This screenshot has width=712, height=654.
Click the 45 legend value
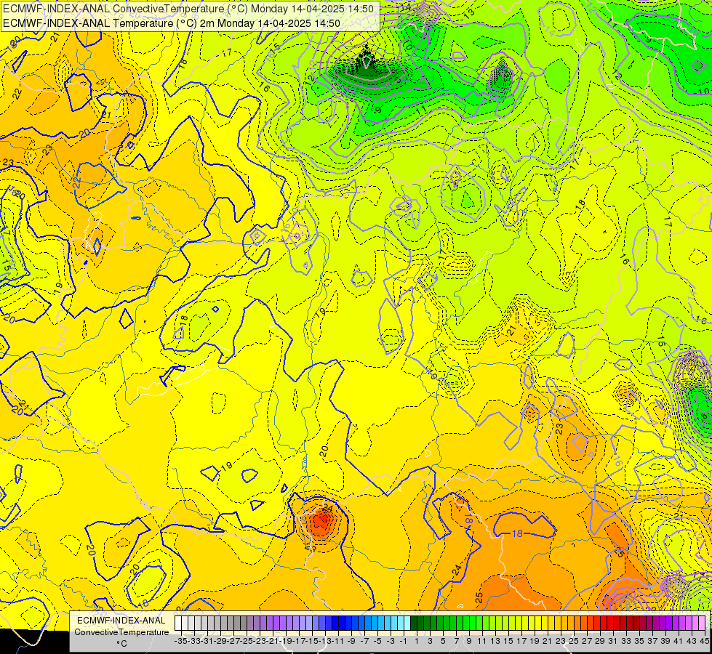click(704, 641)
